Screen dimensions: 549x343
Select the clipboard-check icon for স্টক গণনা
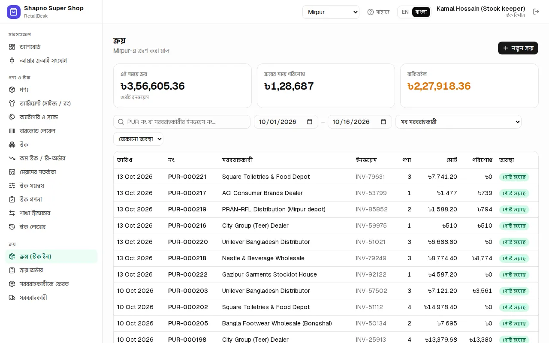click(12, 199)
